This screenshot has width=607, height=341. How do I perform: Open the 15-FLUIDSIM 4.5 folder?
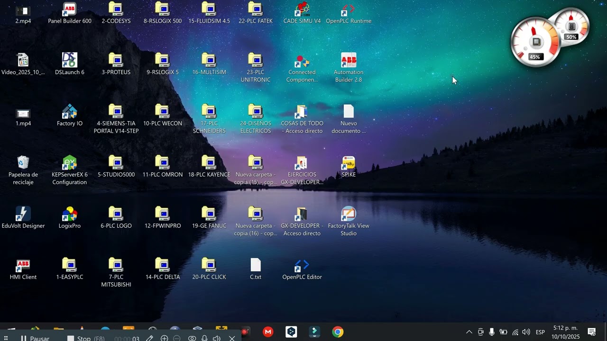pyautogui.click(x=209, y=13)
